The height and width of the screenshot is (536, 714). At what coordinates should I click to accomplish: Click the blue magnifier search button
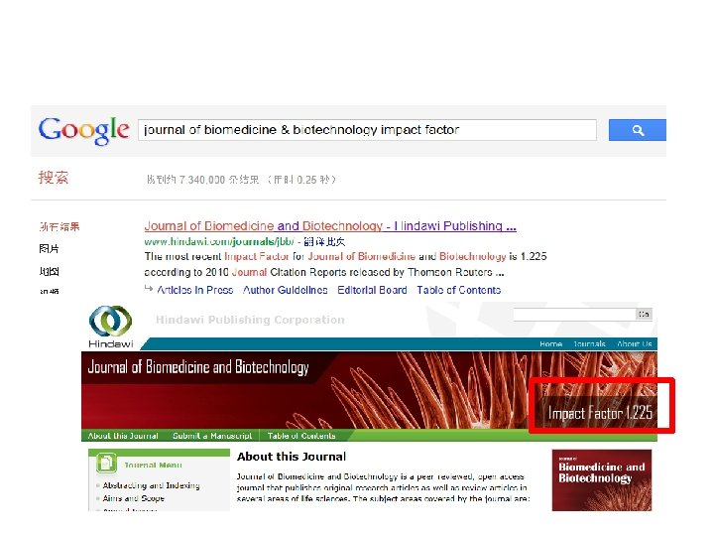pyautogui.click(x=637, y=130)
